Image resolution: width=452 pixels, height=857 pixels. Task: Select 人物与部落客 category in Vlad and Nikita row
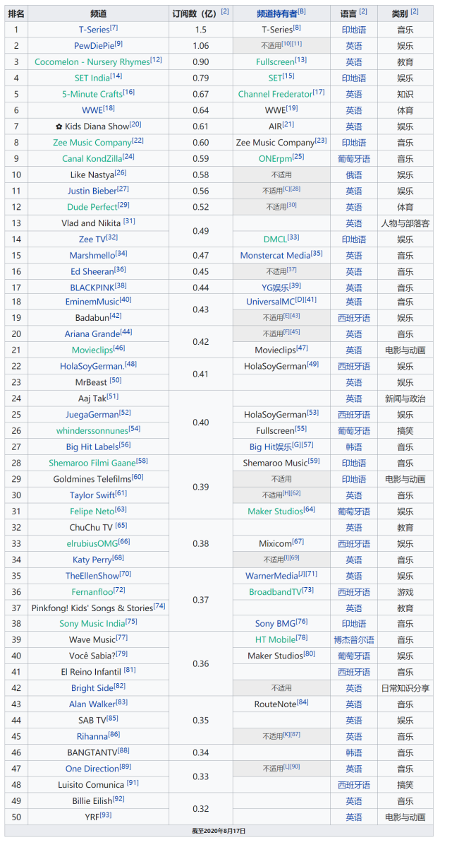tap(405, 223)
